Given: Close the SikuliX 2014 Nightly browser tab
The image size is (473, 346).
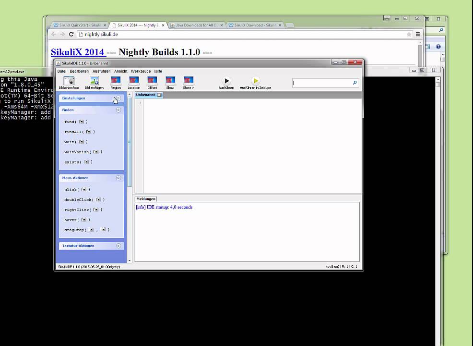Looking at the screenshot, I should (x=163, y=25).
